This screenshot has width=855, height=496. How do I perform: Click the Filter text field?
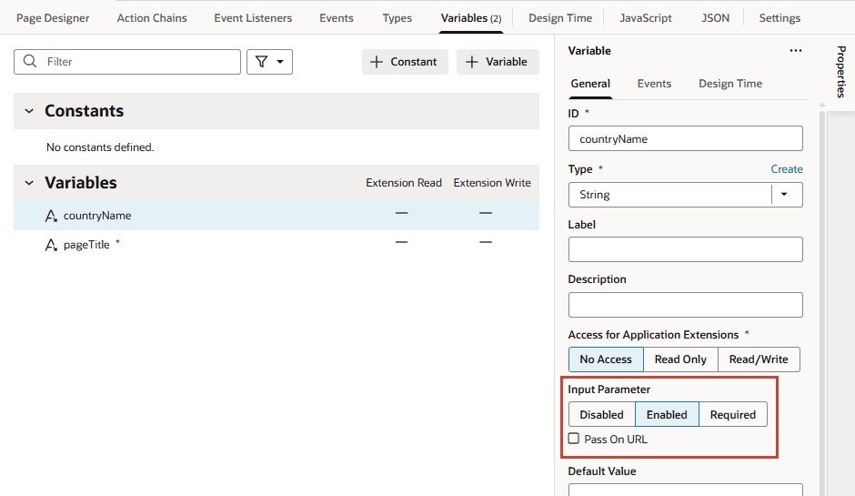pyautogui.click(x=127, y=62)
